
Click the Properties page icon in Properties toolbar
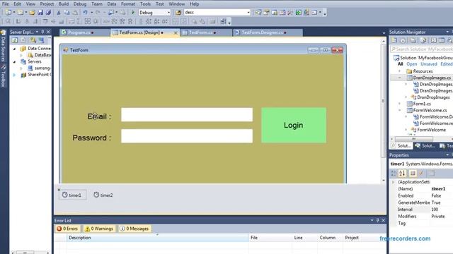413,173
